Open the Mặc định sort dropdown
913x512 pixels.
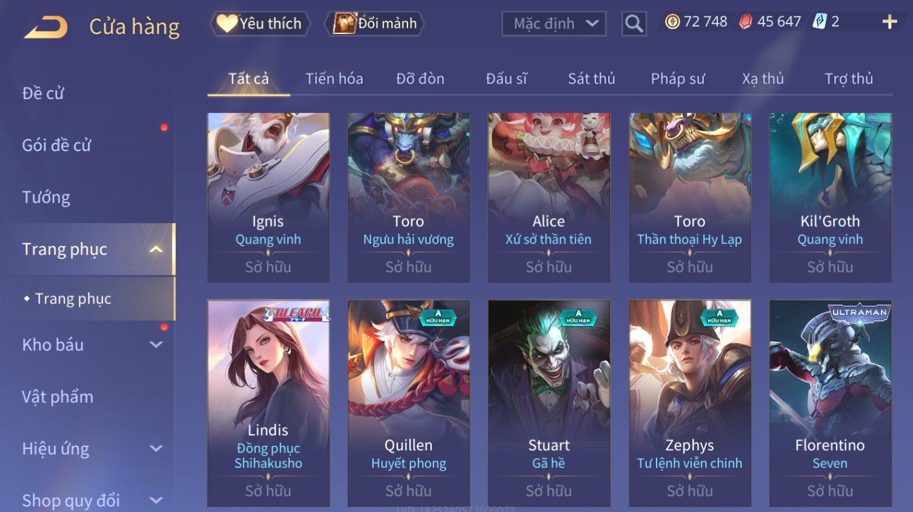click(553, 24)
